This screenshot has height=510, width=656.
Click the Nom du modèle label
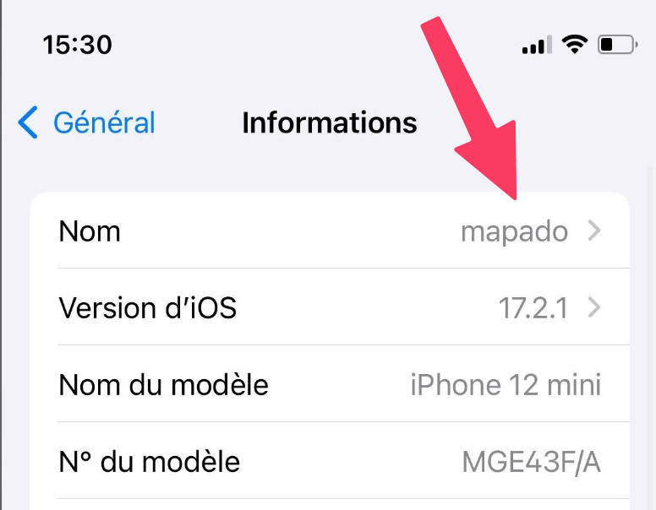[x=164, y=384]
